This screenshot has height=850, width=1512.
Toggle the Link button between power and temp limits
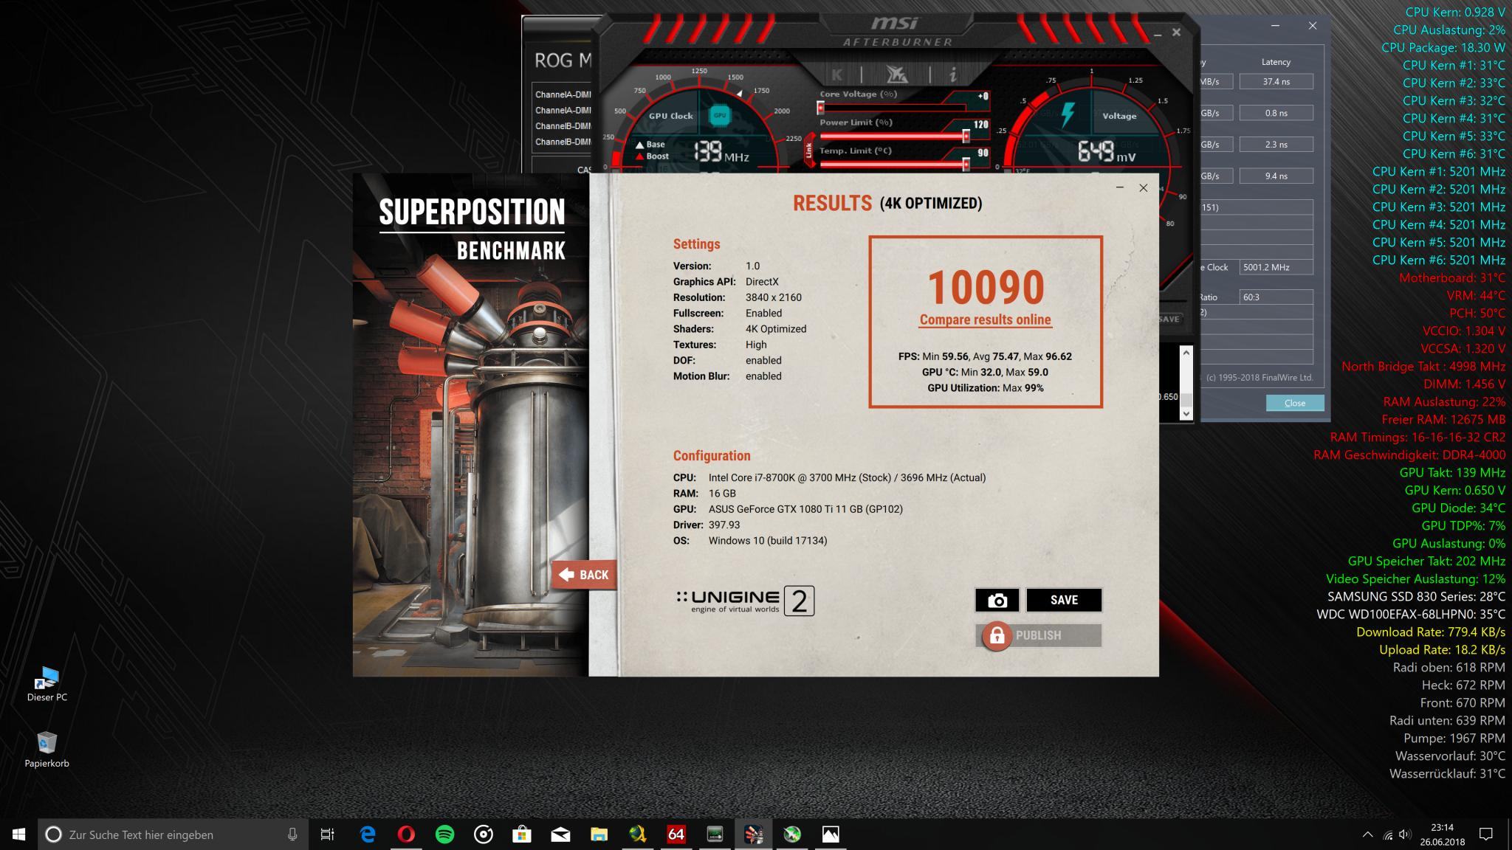point(809,151)
